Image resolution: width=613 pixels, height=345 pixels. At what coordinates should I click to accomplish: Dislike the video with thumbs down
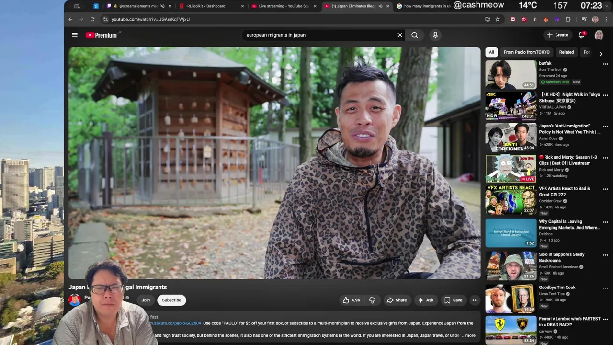(372, 300)
